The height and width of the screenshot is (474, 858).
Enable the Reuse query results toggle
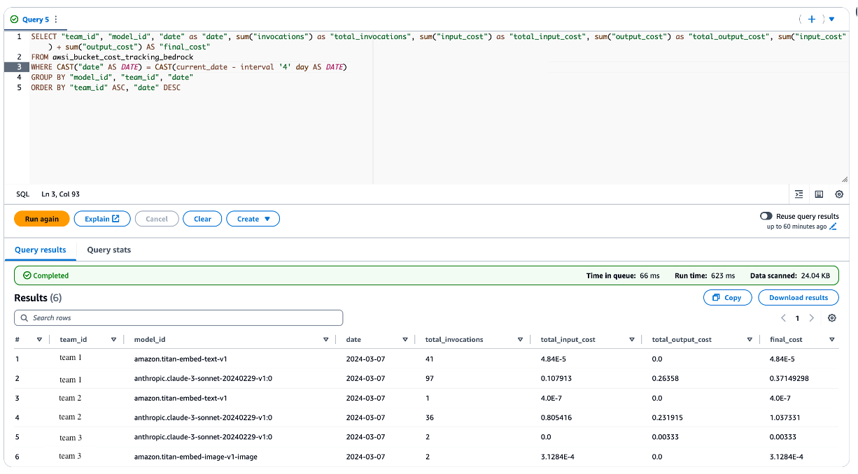click(x=766, y=215)
